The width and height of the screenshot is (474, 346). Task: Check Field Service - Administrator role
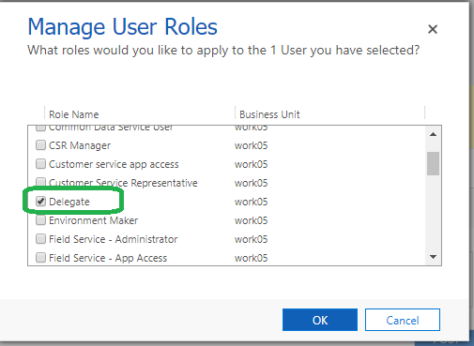(40, 239)
